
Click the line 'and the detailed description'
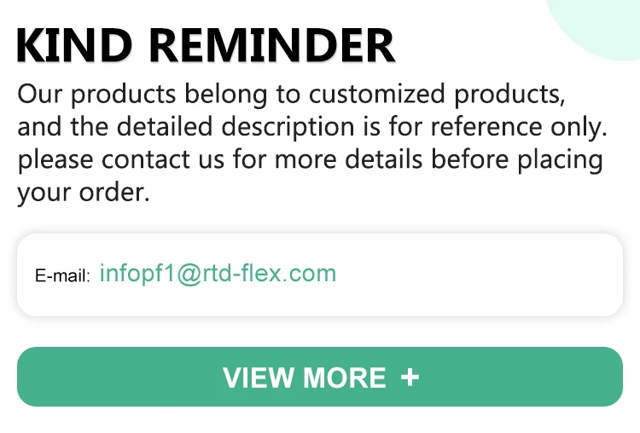(x=312, y=127)
